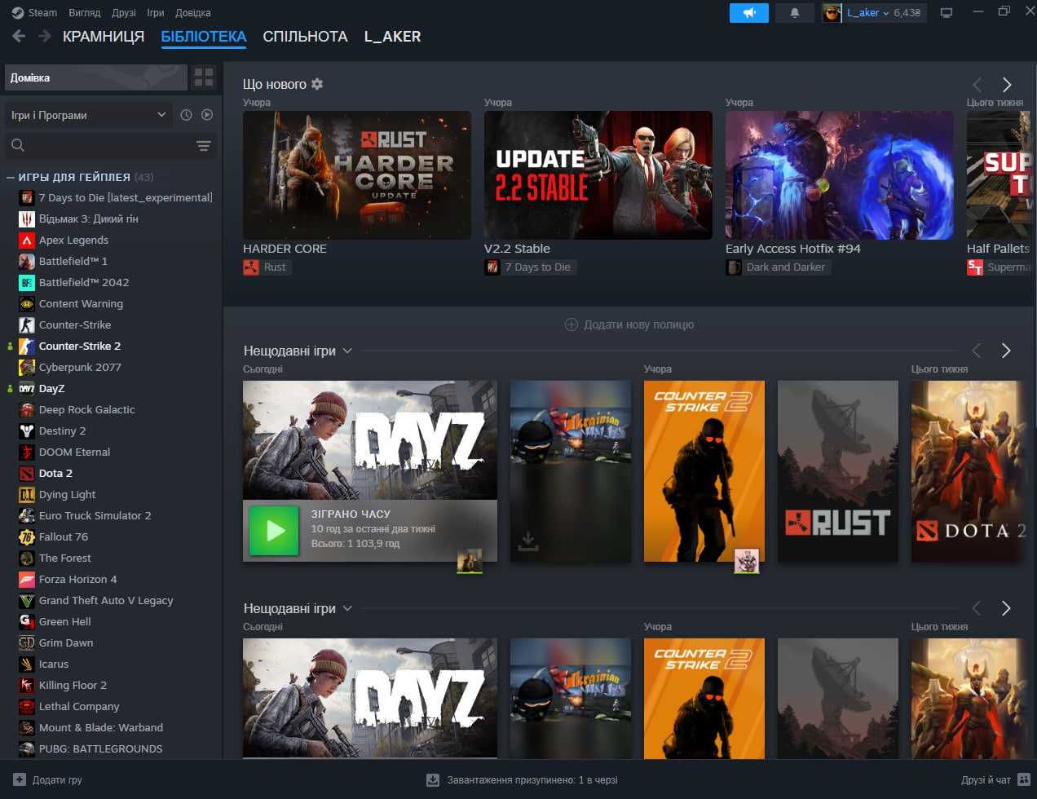1037x799 pixels.
Task: Click download icon on Ukrainian Ninja tile
Action: click(x=528, y=541)
